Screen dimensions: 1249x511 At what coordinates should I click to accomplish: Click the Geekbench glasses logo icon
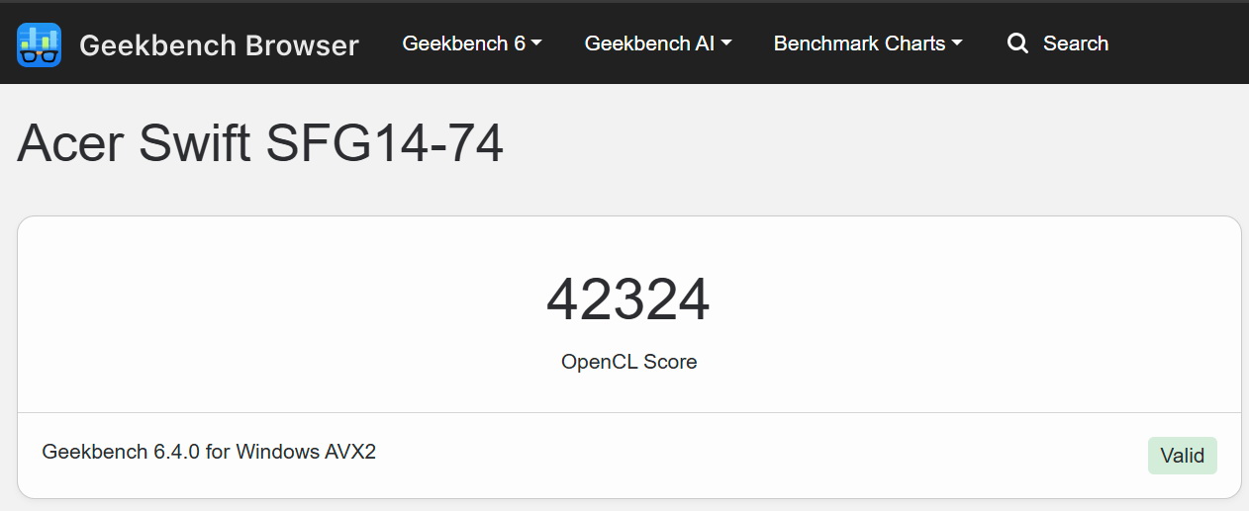(x=40, y=44)
